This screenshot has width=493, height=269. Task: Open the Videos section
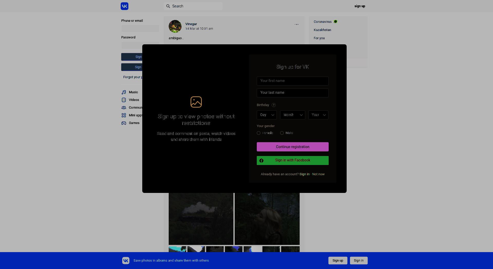click(x=134, y=100)
